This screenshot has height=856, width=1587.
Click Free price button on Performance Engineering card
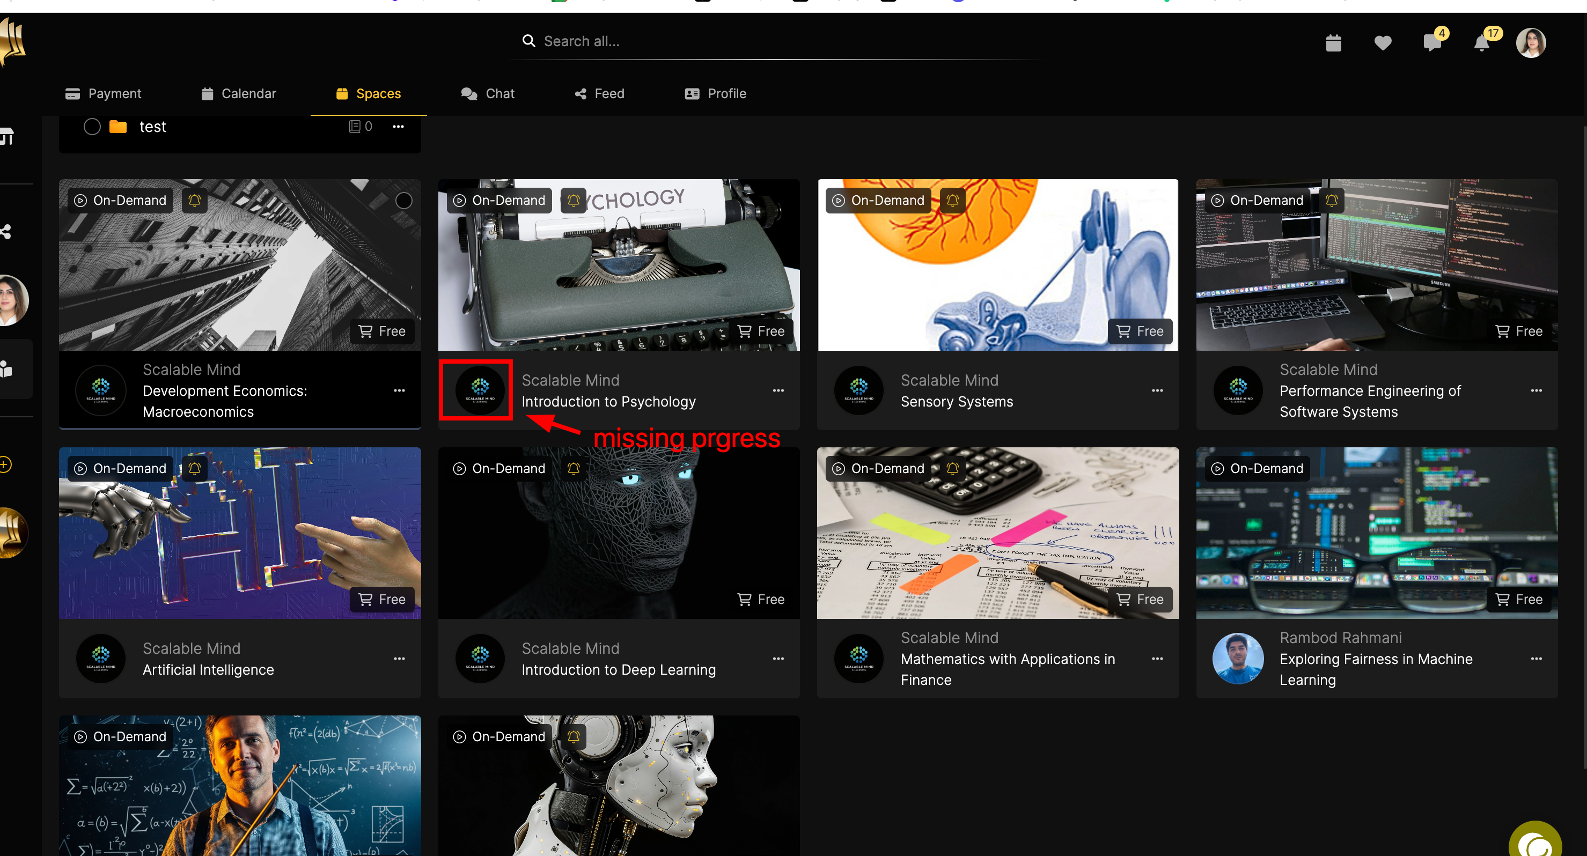[1519, 331]
